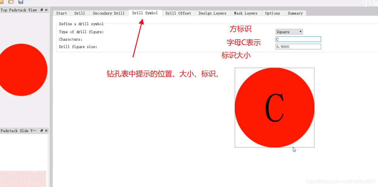Create a new padstack file

point(2,2)
